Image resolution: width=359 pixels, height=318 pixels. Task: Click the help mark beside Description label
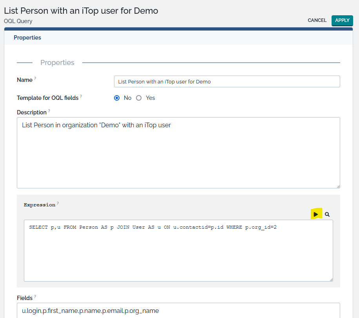(x=49, y=111)
